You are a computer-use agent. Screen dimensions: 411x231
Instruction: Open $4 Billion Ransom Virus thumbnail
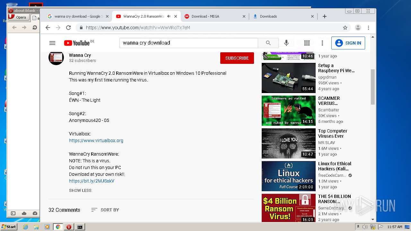tap(289, 208)
